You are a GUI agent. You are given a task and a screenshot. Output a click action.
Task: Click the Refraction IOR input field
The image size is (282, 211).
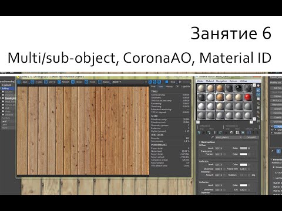pyautogui.click(x=243, y=190)
